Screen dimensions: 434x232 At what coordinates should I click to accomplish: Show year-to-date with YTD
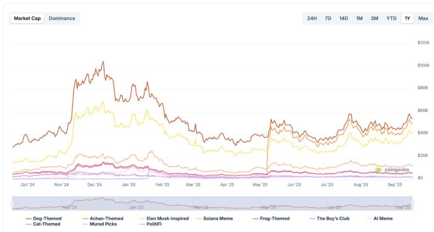pos(391,18)
